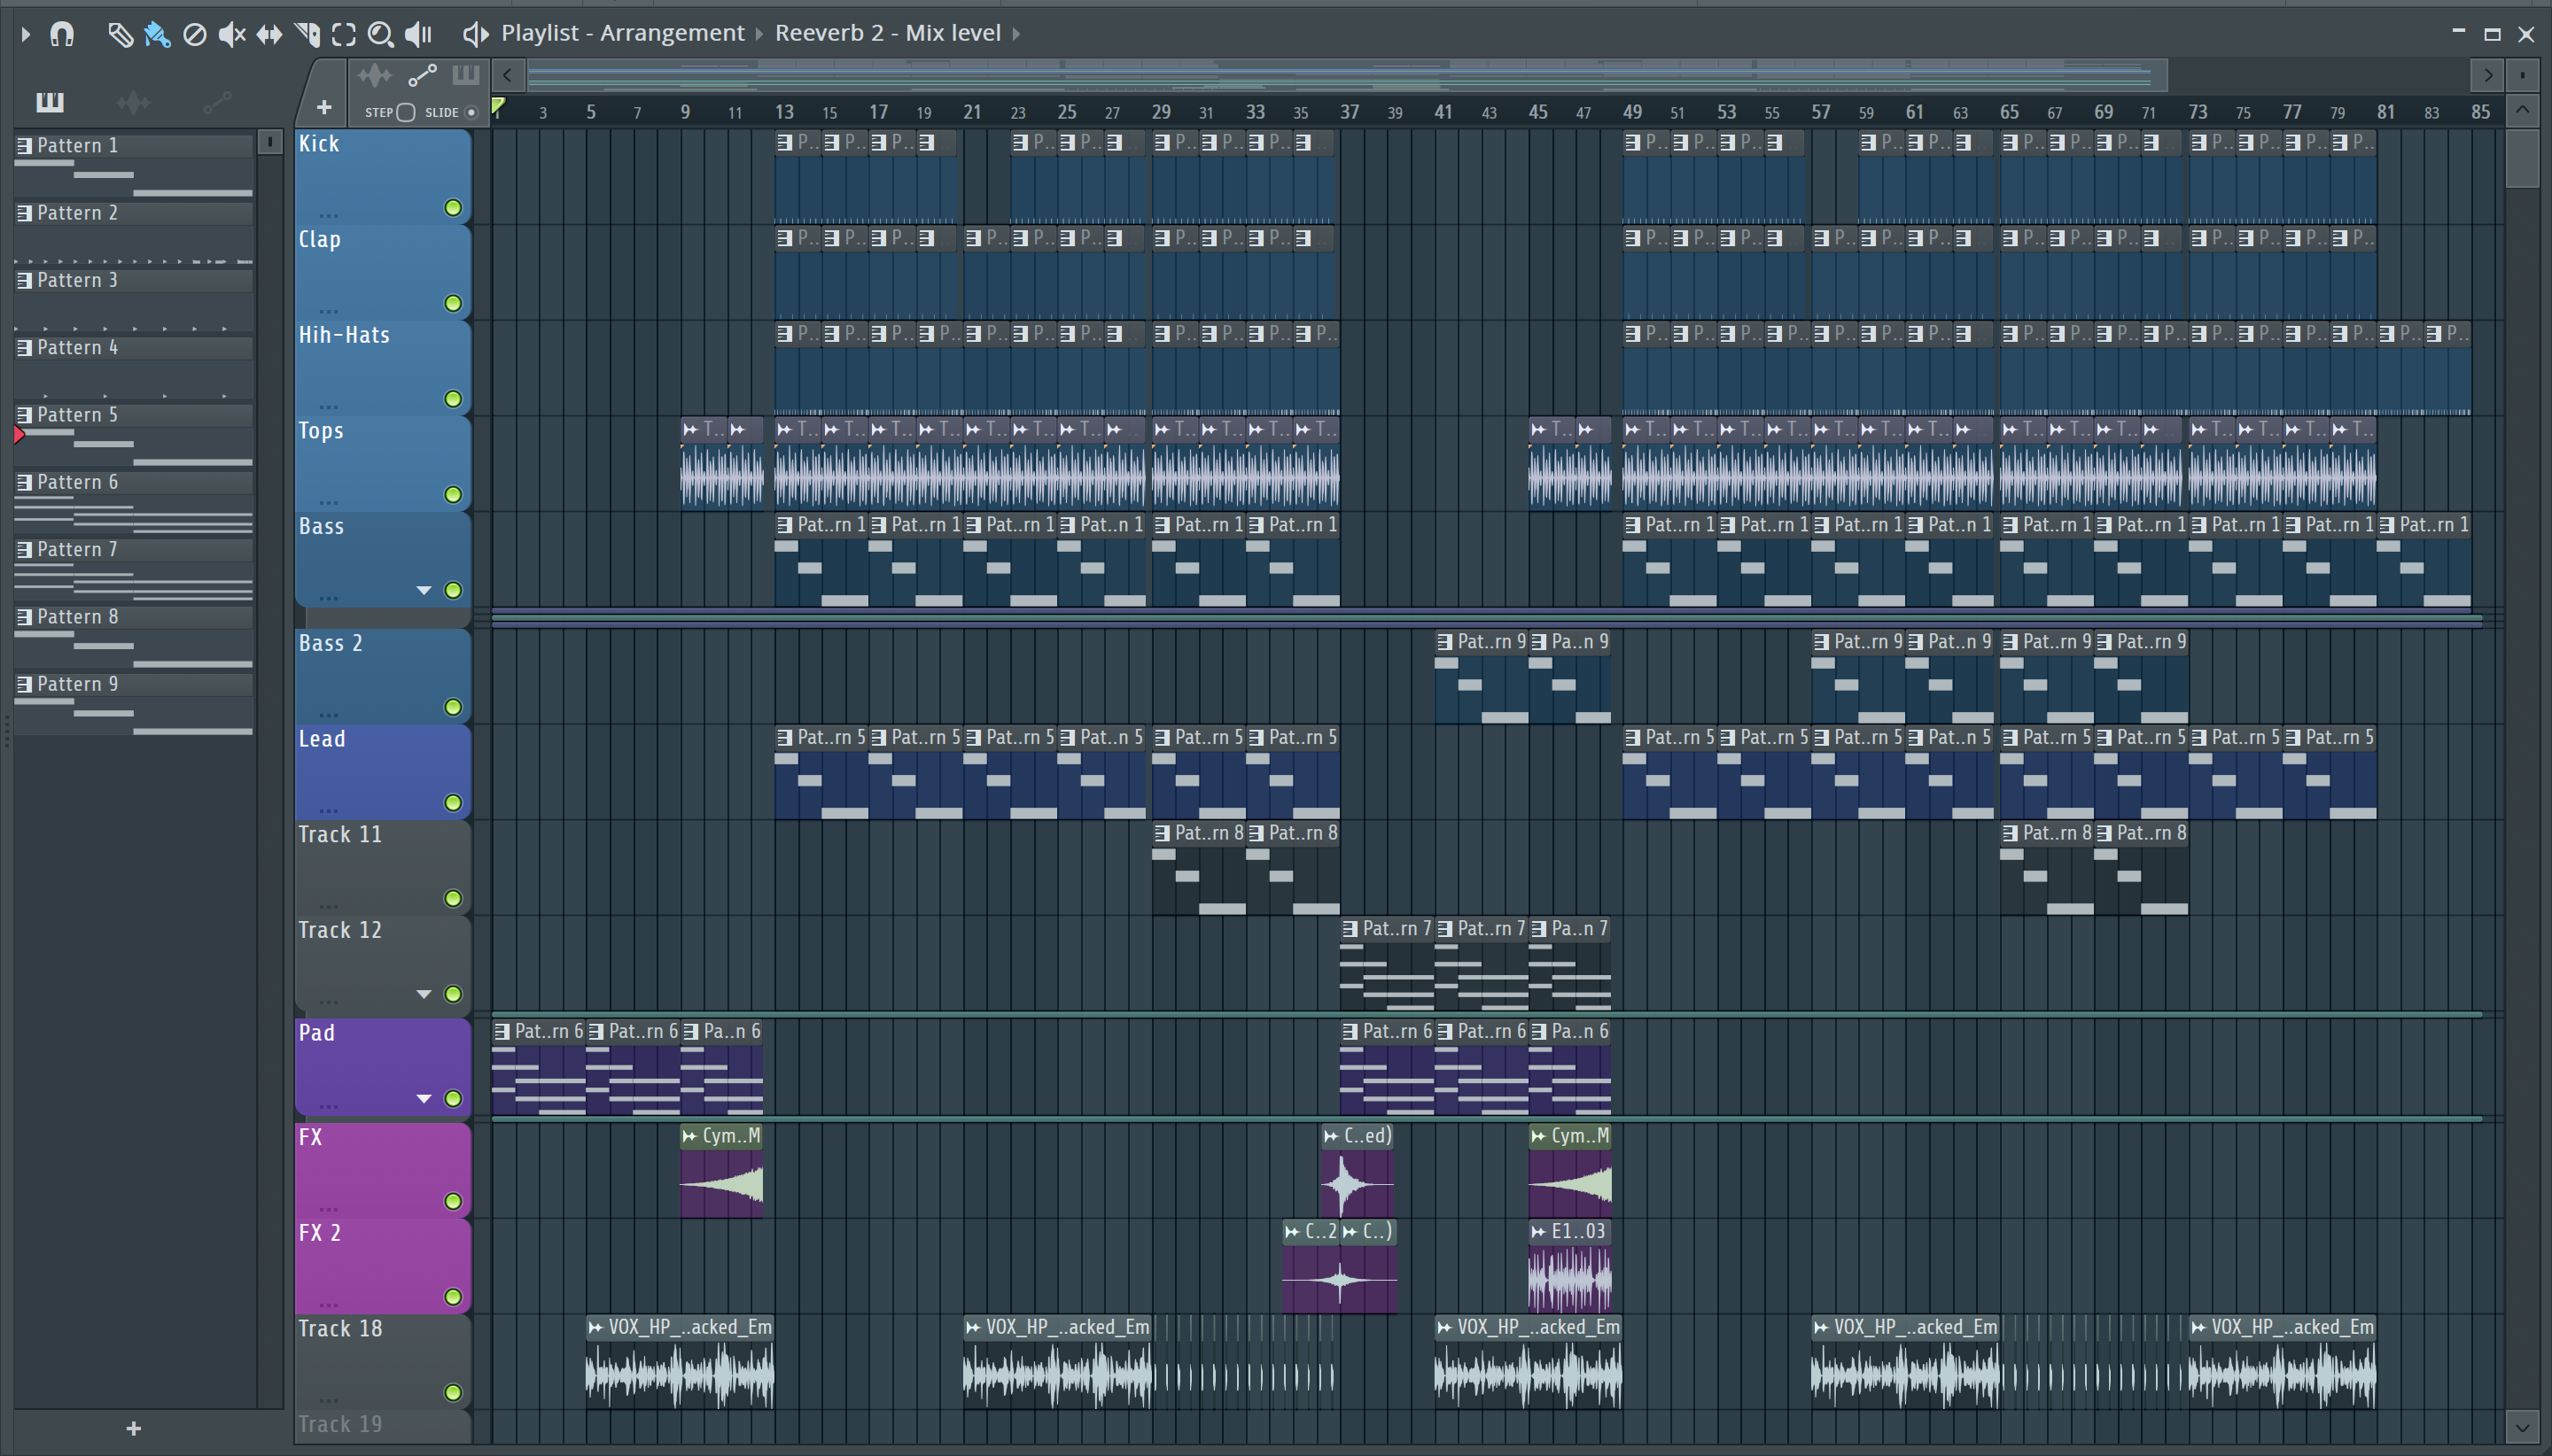The width and height of the screenshot is (2552, 1456).
Task: Select the Playback speaker tool
Action: click(x=418, y=34)
